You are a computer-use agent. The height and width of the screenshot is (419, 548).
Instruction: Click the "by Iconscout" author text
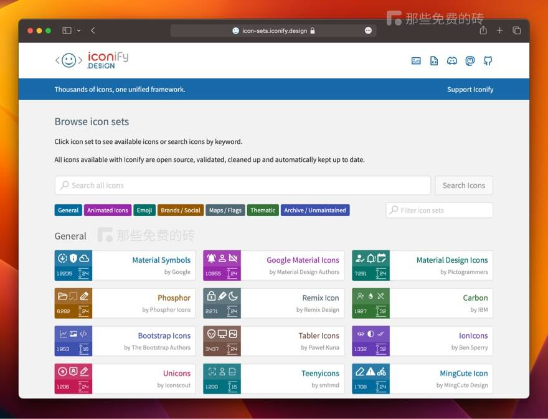tap(174, 385)
